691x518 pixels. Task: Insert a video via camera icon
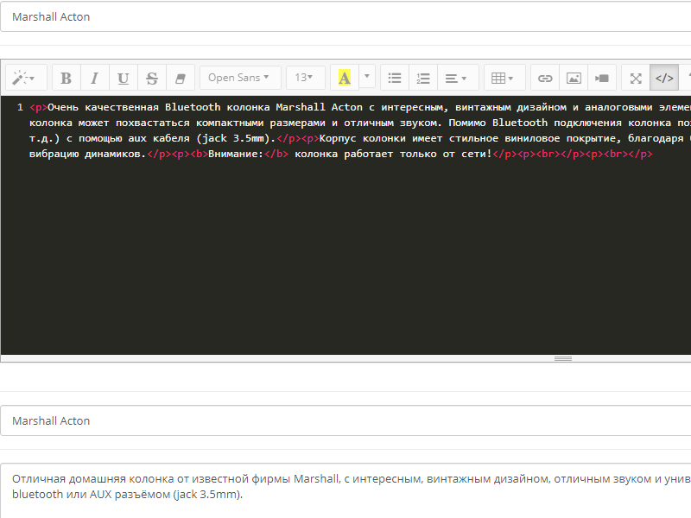(x=602, y=78)
